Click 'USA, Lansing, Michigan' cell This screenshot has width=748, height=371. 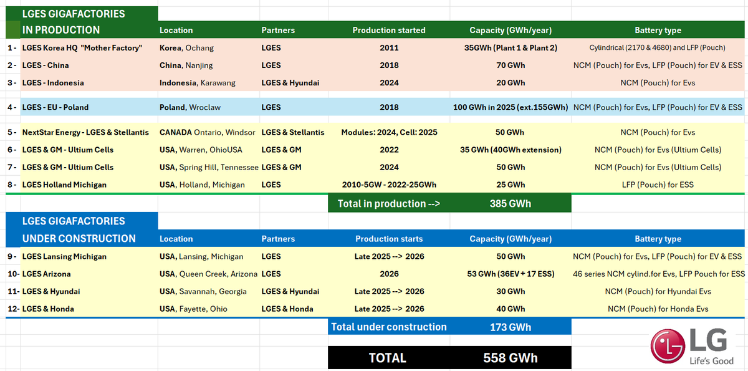(209, 256)
